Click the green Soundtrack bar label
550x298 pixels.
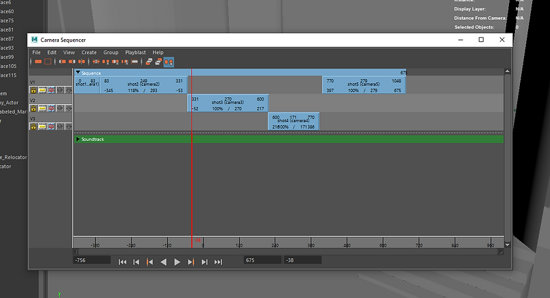point(92,139)
